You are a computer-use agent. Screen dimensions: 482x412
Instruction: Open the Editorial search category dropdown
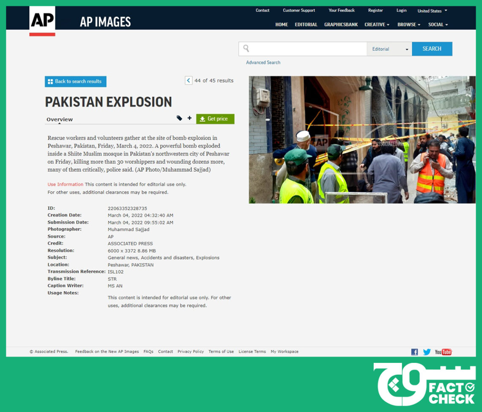coord(389,49)
